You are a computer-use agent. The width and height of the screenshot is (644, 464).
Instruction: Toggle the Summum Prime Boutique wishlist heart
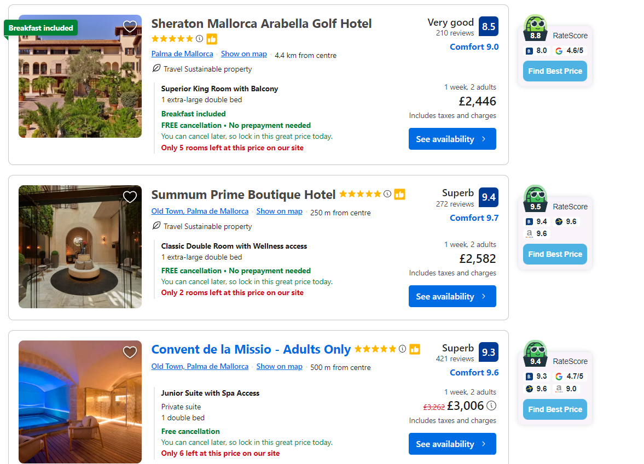pyautogui.click(x=130, y=197)
